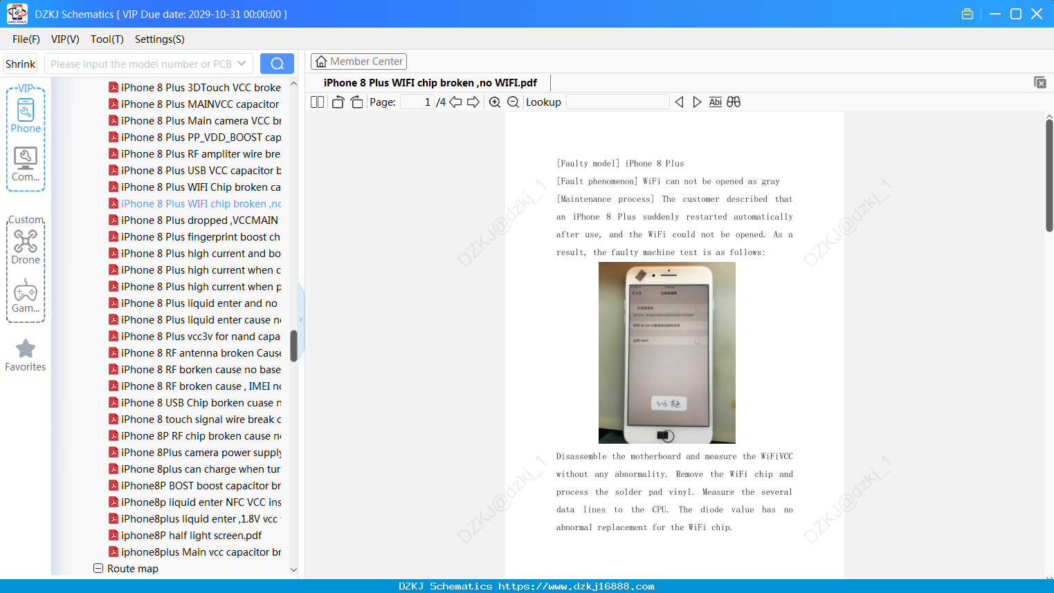Click the PDF viewer vertical scrollbar
This screenshot has width=1054, height=593.
[x=1049, y=176]
